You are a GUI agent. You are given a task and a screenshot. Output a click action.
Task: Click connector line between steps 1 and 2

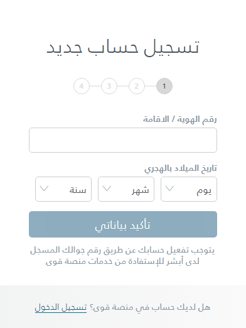pyautogui.click(x=151, y=86)
